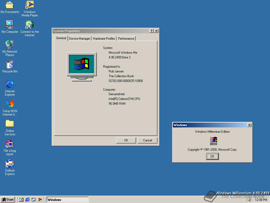Image resolution: width=270 pixels, height=203 pixels.
Task: Click OK in System Properties dialog
Action: click(126, 140)
